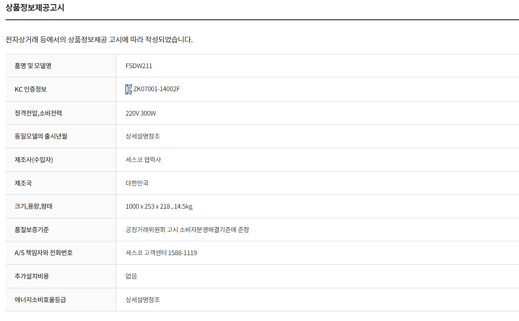The width and height of the screenshot is (519, 321).
Task: Select the 없음 value for 추가설치비용
Action: click(x=131, y=276)
